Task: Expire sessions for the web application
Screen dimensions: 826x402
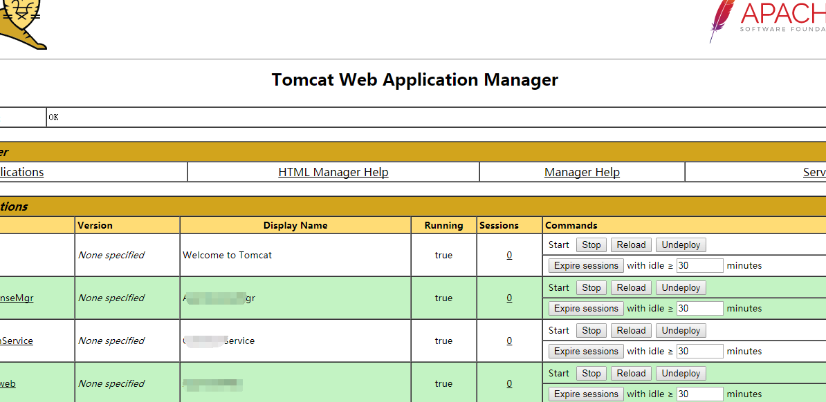Action: tap(587, 394)
